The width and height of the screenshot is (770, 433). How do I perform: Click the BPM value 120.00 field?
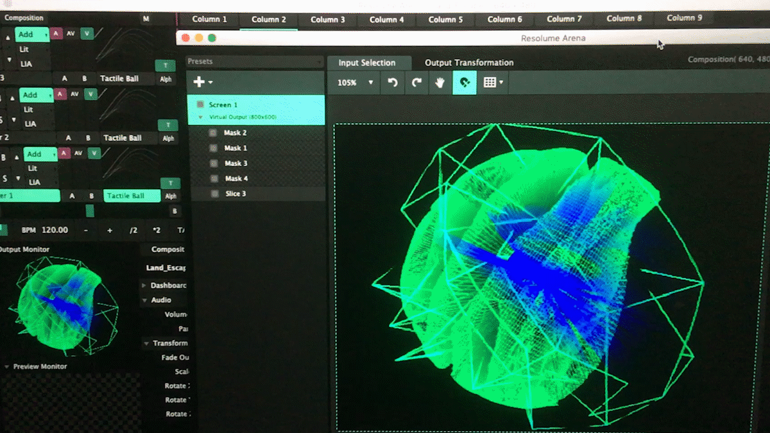(55, 230)
